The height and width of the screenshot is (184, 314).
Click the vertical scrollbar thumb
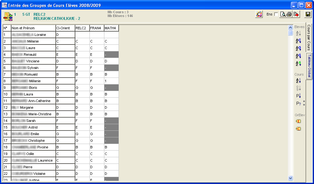290,33
